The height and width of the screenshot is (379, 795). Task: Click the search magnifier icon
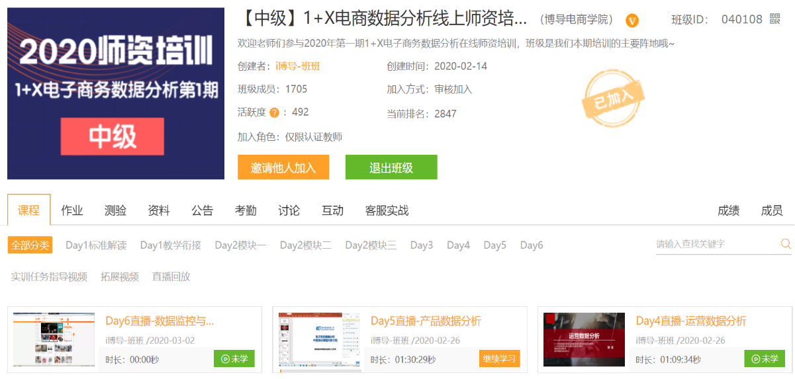point(786,244)
